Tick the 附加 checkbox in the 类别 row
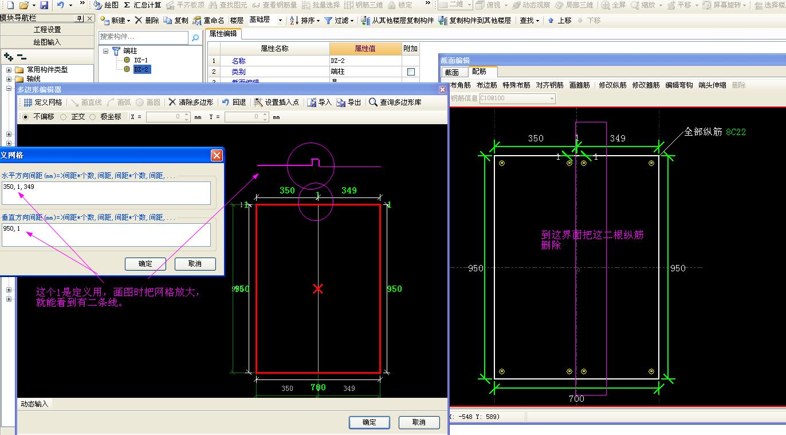 coord(410,72)
